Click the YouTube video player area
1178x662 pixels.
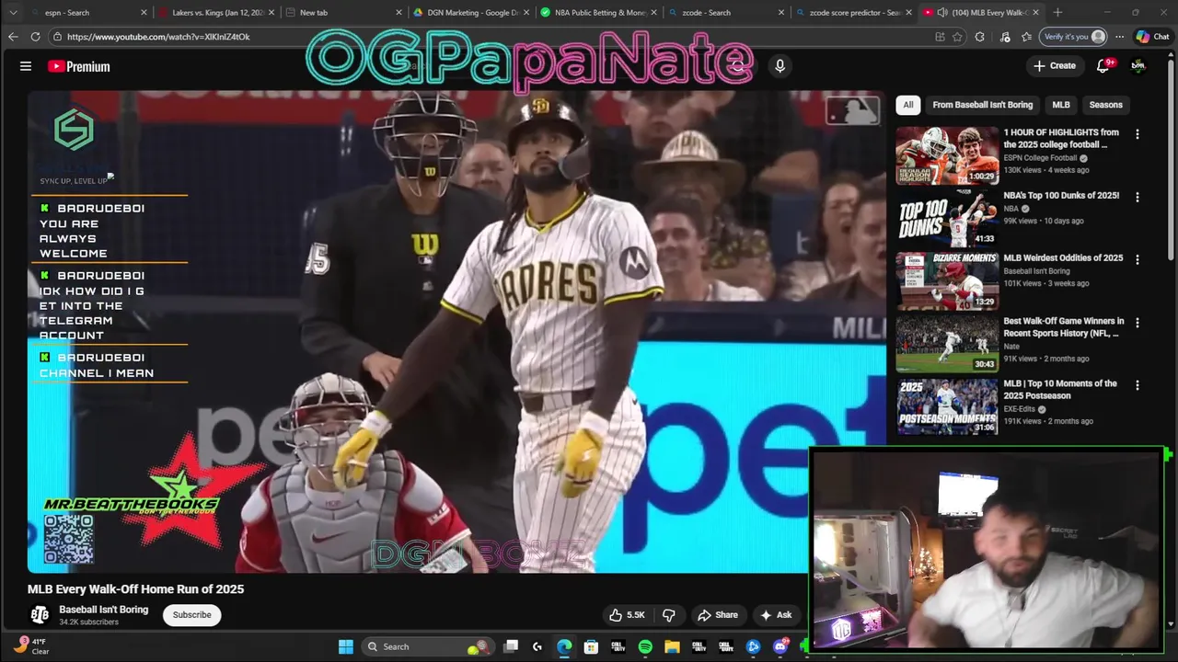pyautogui.click(x=456, y=331)
